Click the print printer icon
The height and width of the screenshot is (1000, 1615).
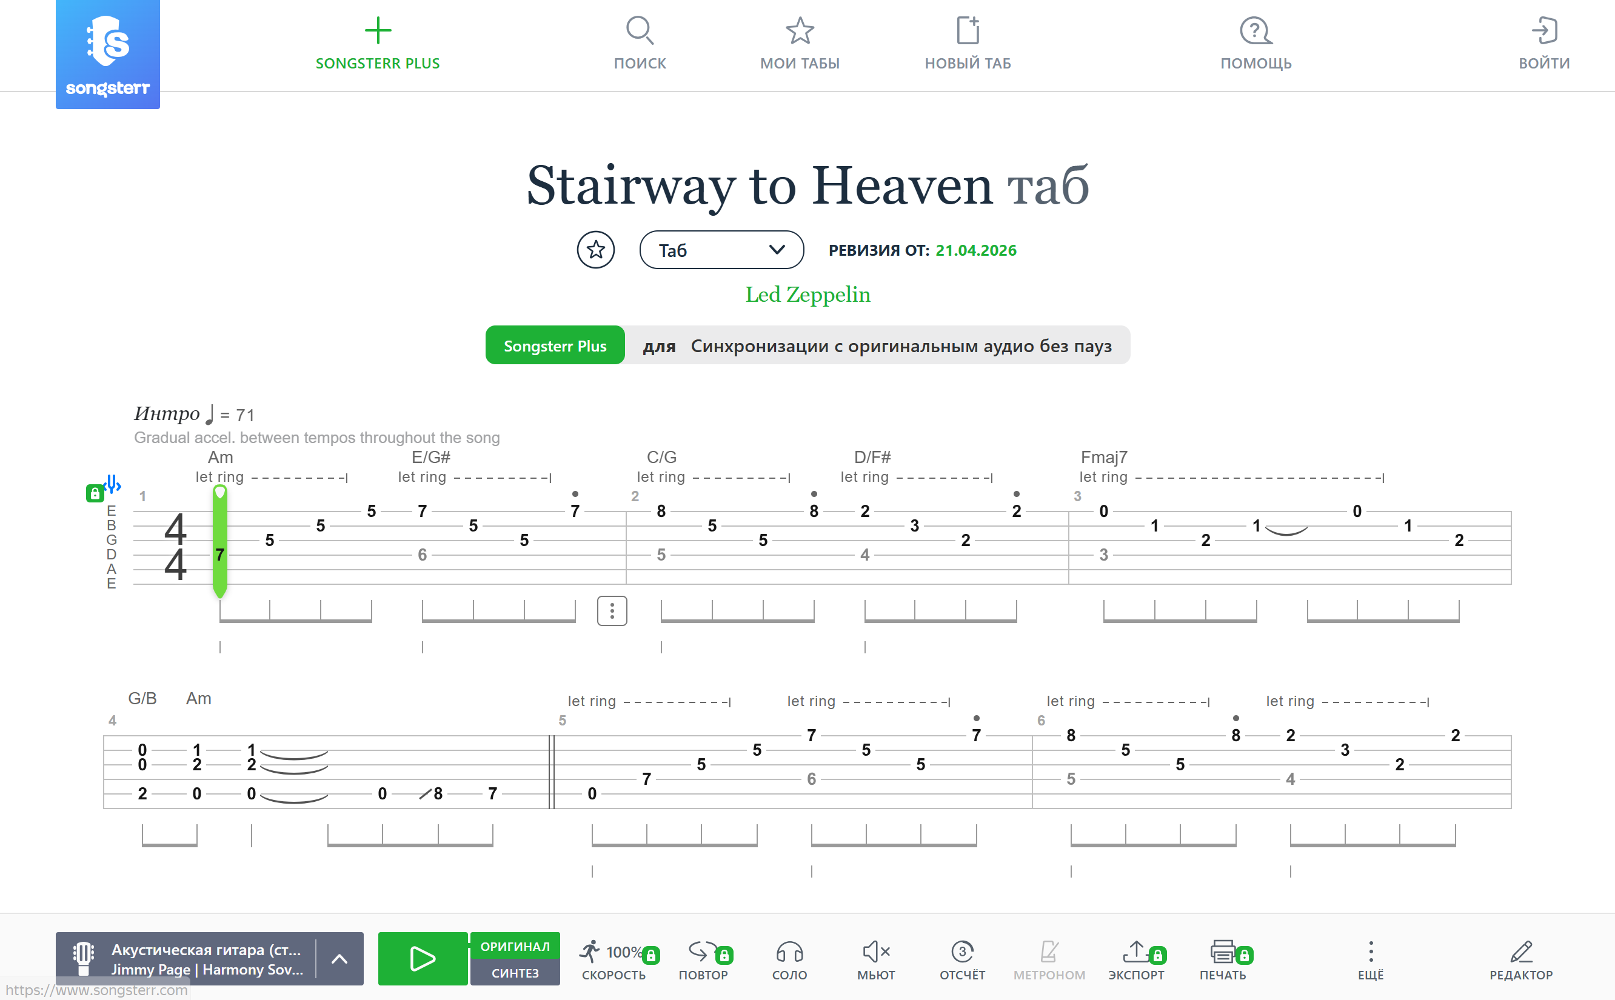point(1222,951)
